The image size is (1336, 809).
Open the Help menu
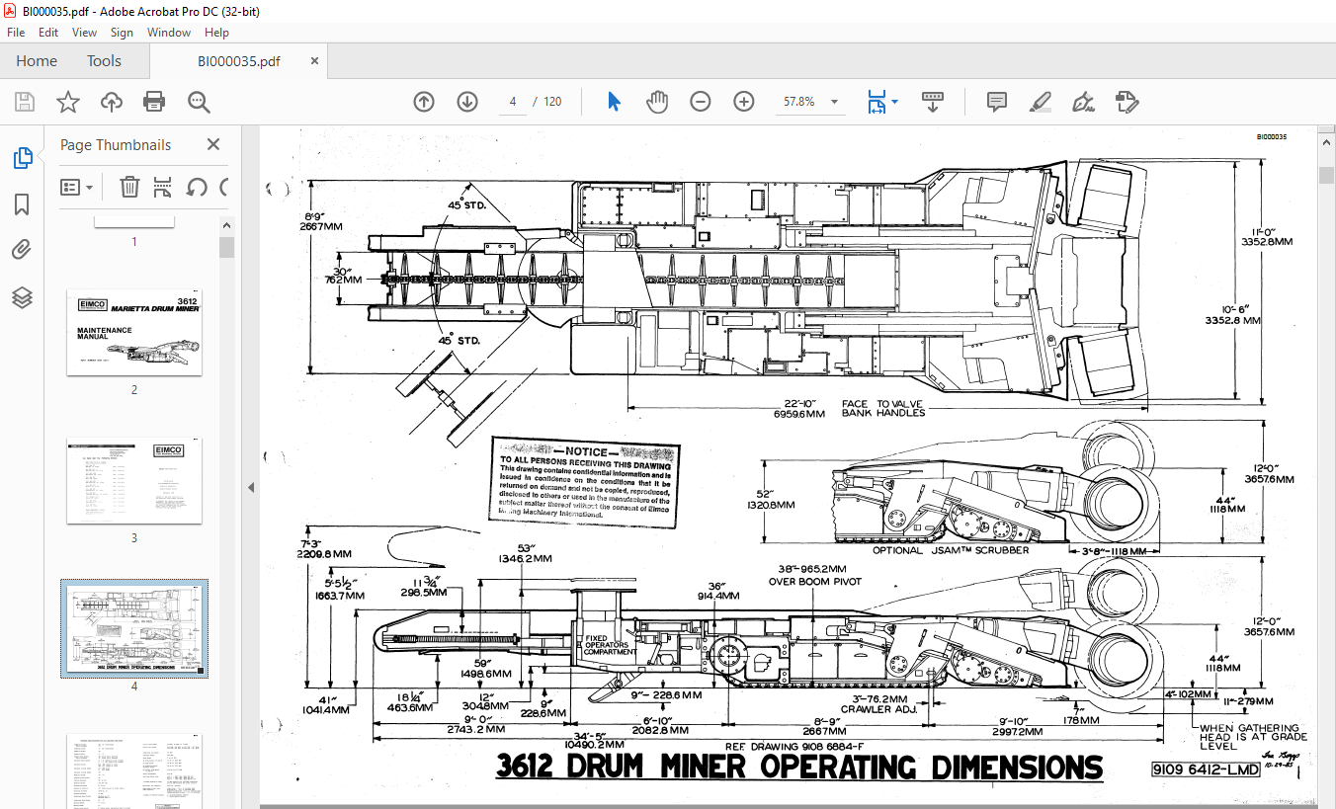[x=216, y=33]
